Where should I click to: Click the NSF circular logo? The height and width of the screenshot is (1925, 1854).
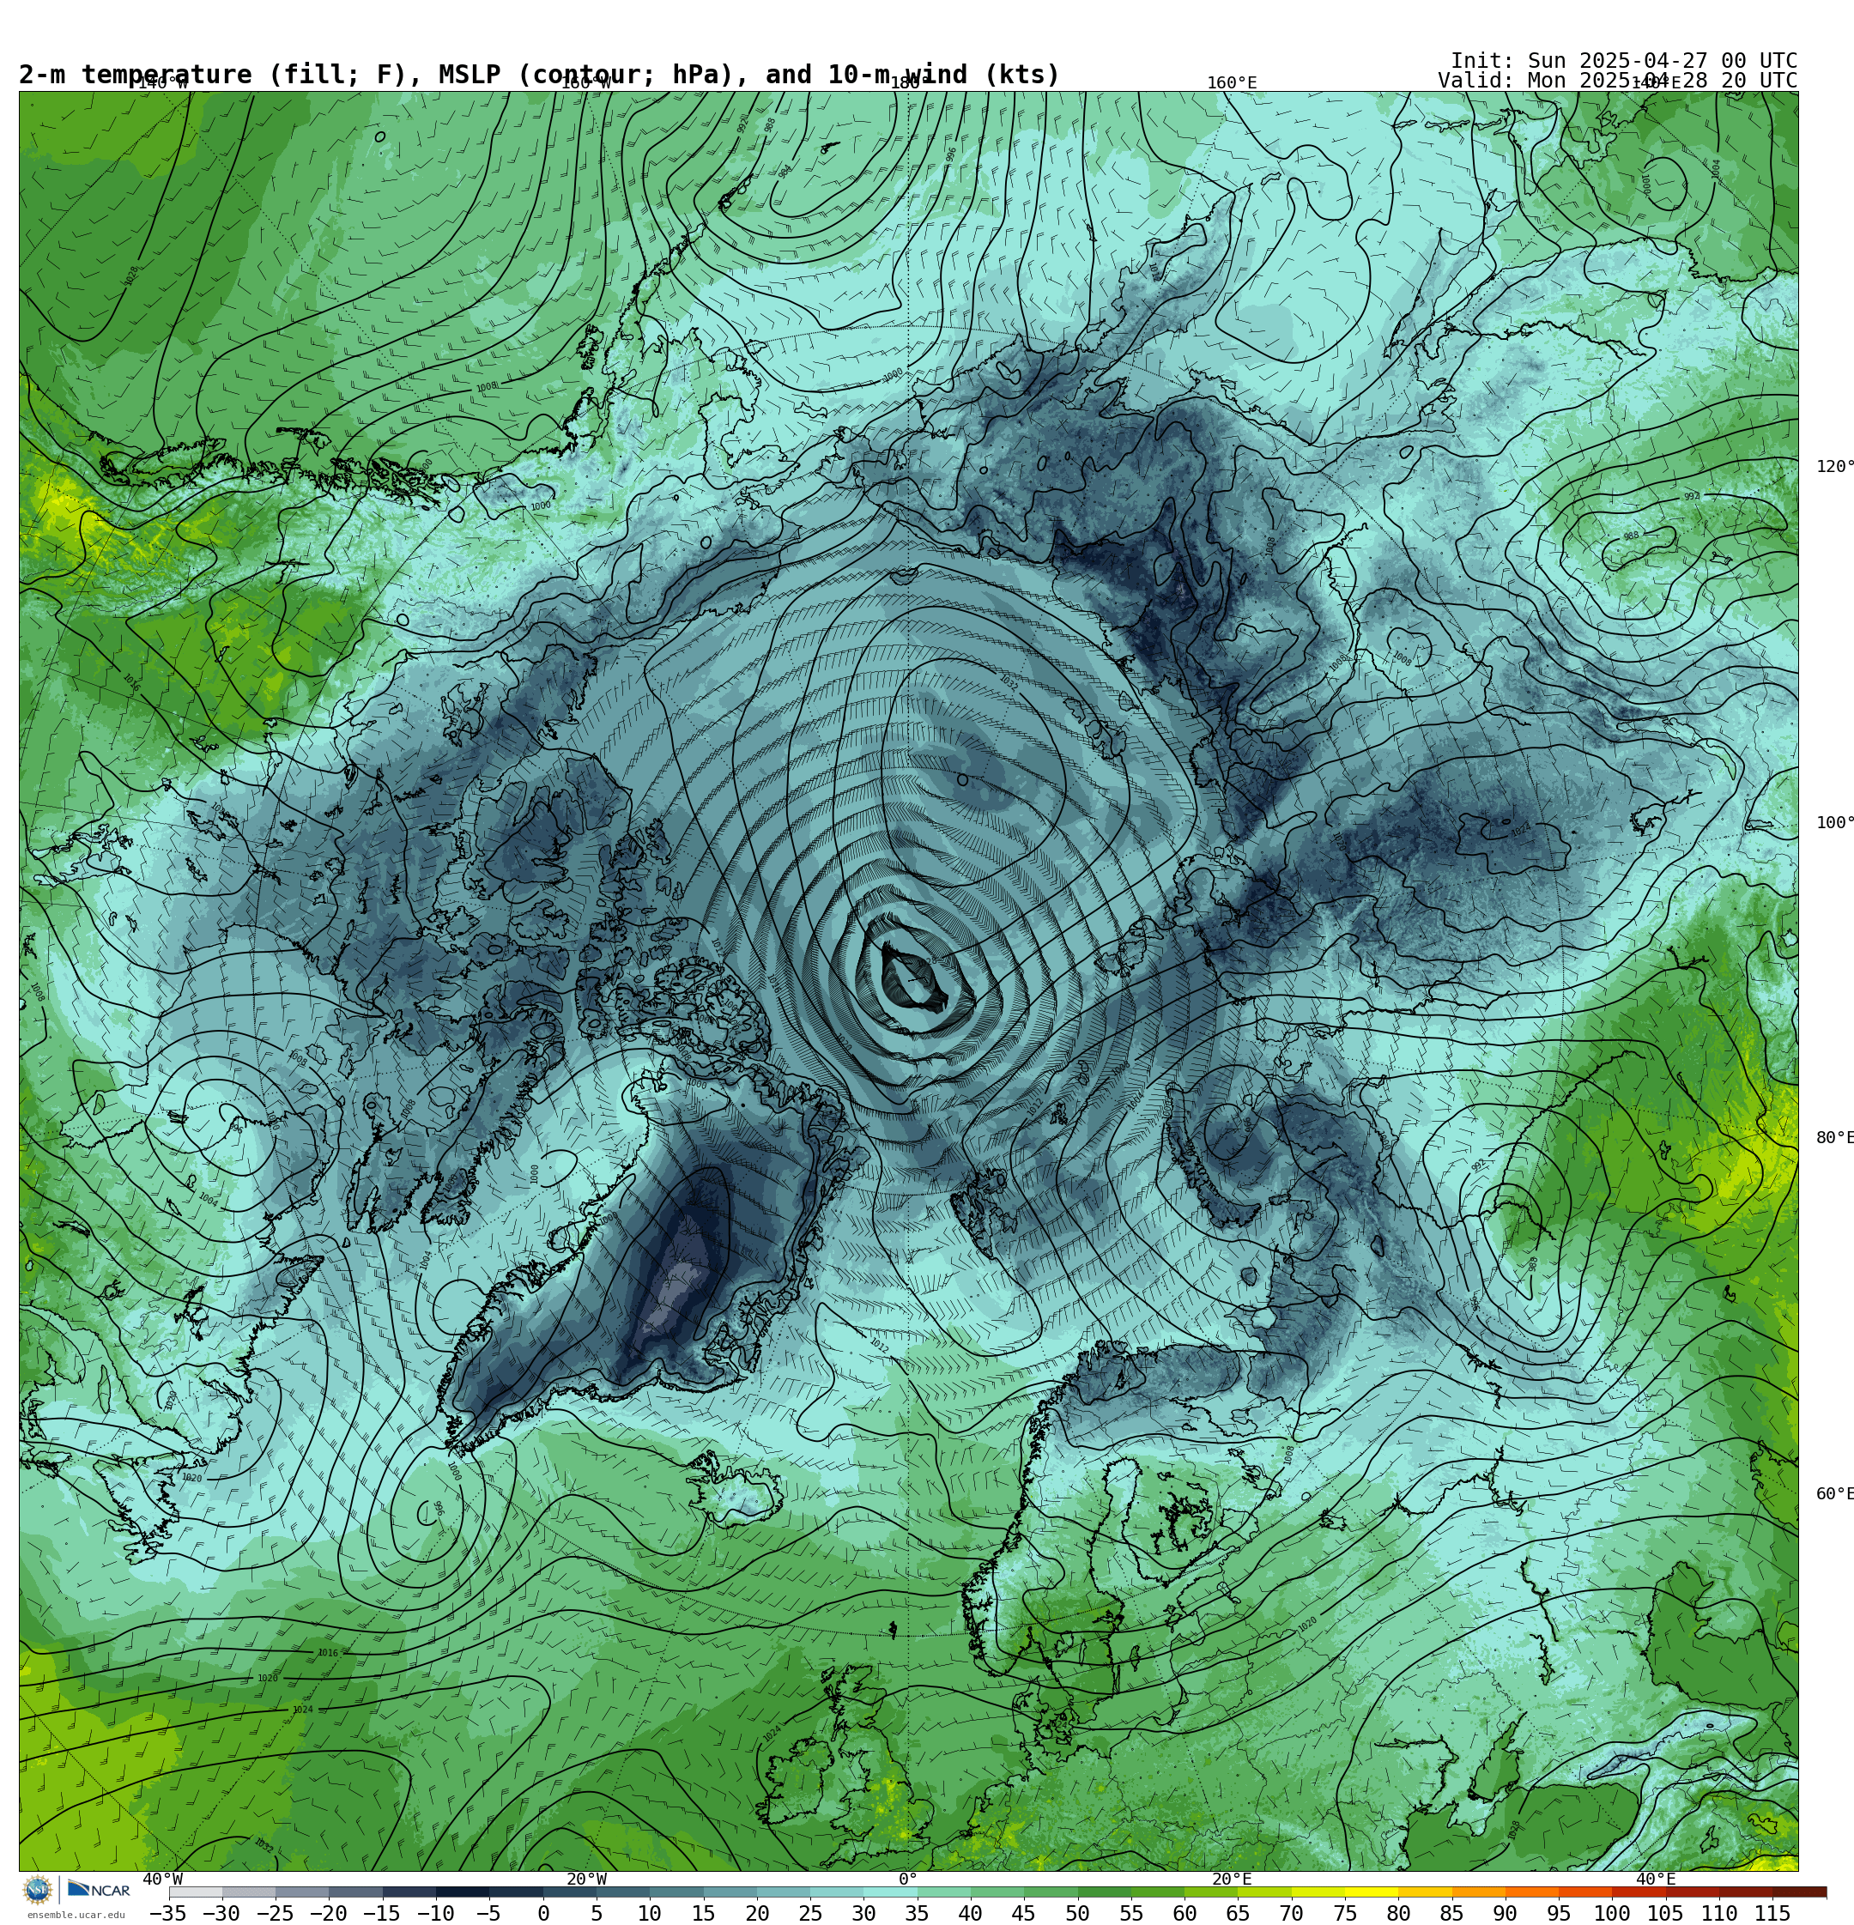[37, 1890]
